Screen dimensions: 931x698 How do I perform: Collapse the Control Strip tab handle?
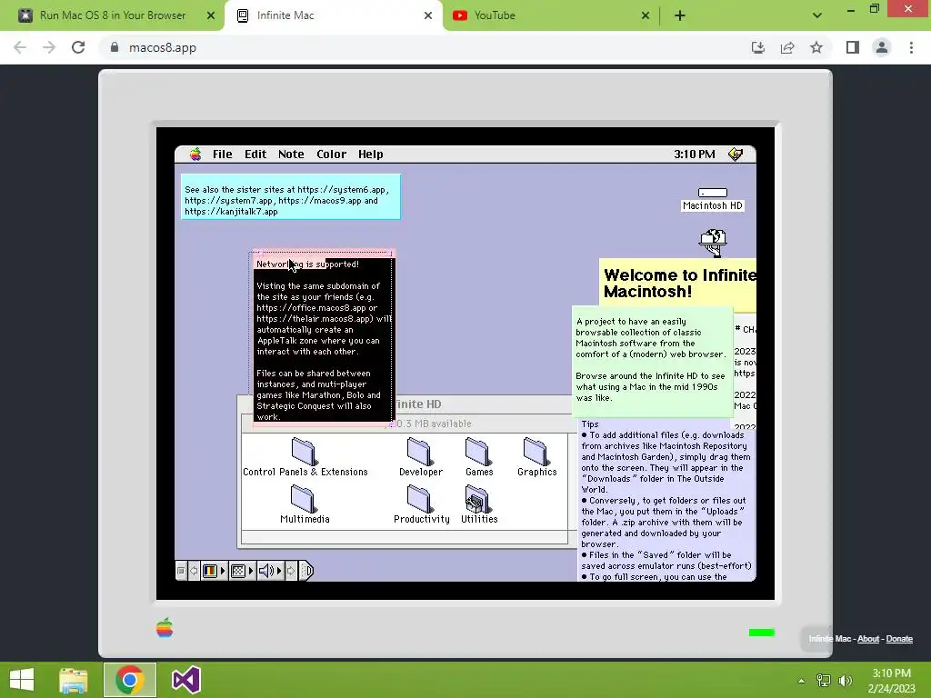[305, 571]
